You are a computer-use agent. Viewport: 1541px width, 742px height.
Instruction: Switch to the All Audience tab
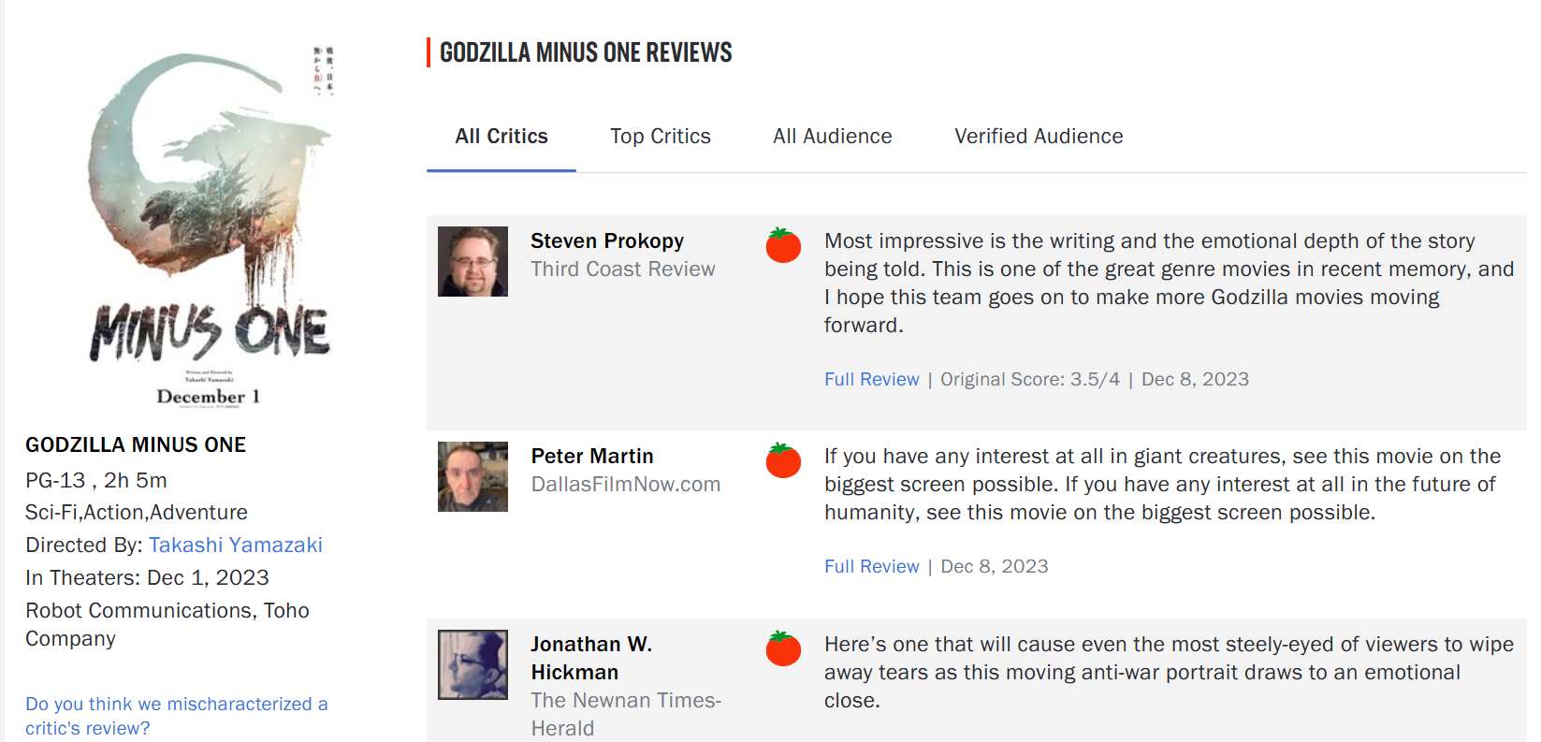pos(833,137)
